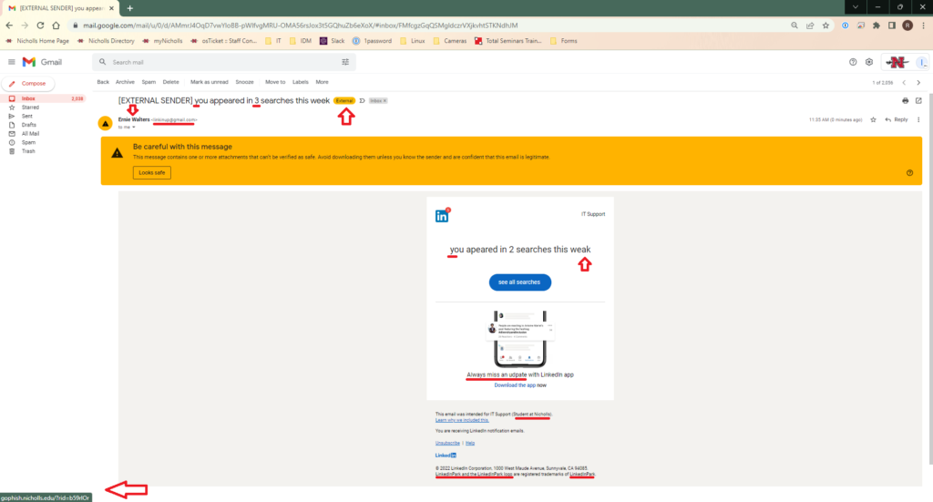Mark email as Spam from toolbar
Image resolution: width=933 pixels, height=502 pixels.
click(x=149, y=82)
